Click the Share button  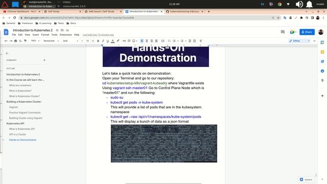click(307, 32)
